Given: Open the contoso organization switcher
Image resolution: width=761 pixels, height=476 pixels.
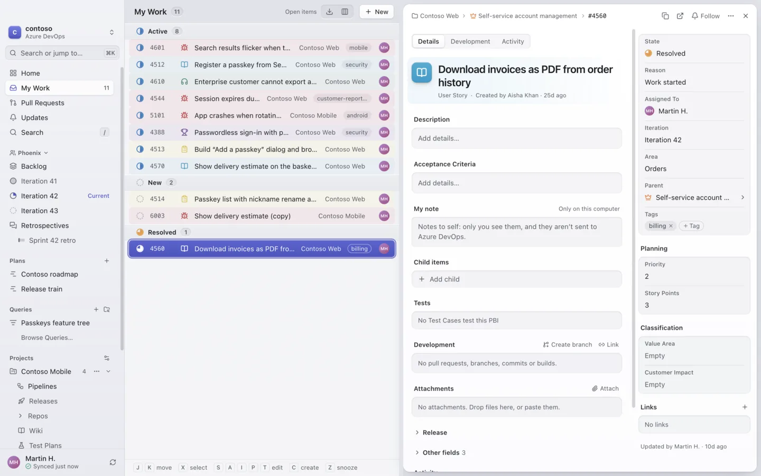Looking at the screenshot, I should [x=62, y=32].
